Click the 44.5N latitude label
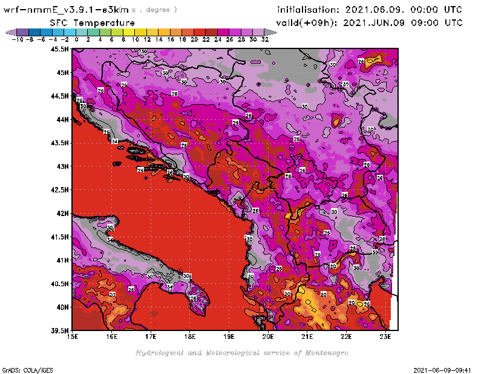This screenshot has width=484, height=374. 59,96
